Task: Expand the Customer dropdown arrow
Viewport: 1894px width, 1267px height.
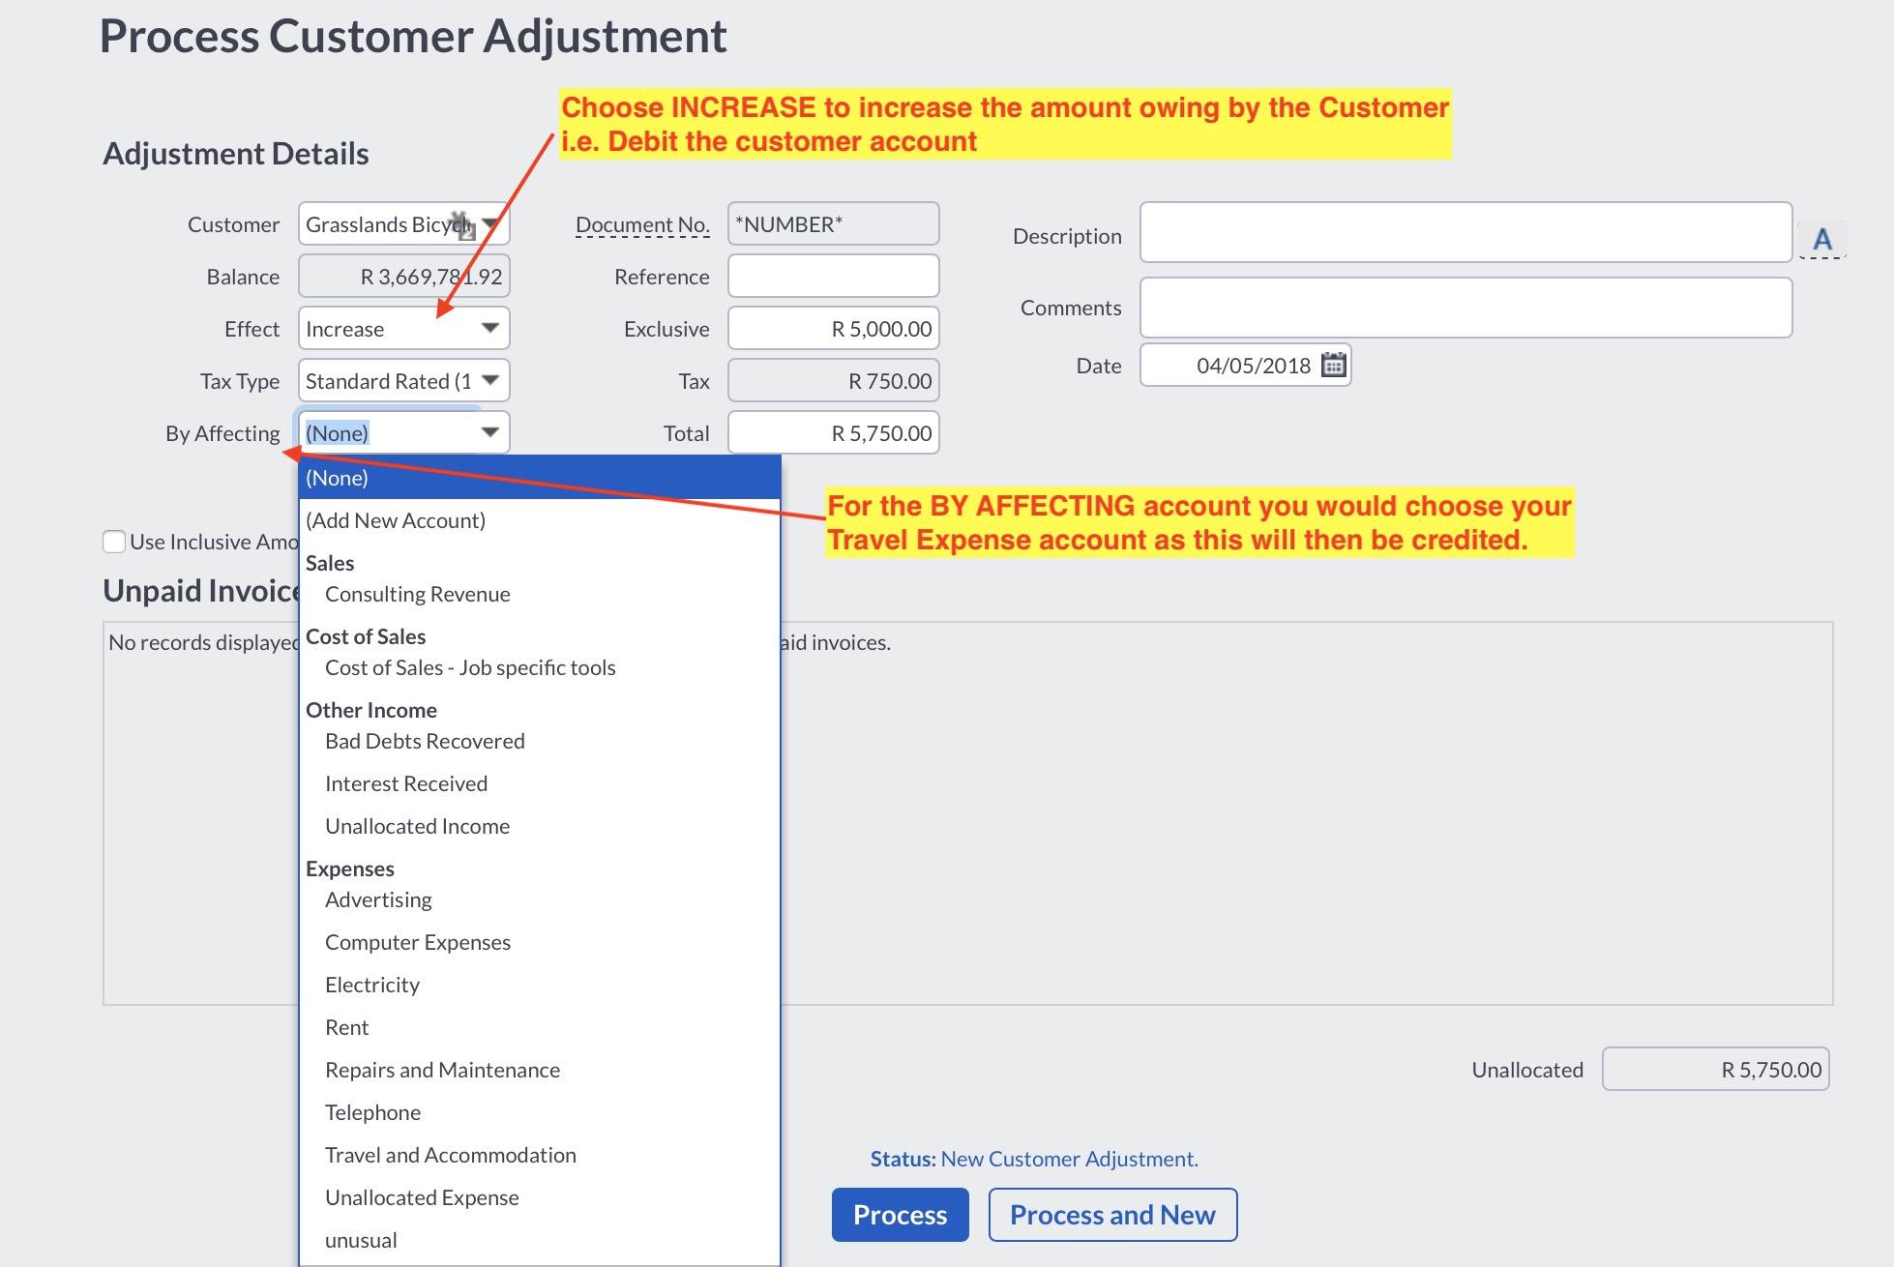Action: click(x=491, y=223)
